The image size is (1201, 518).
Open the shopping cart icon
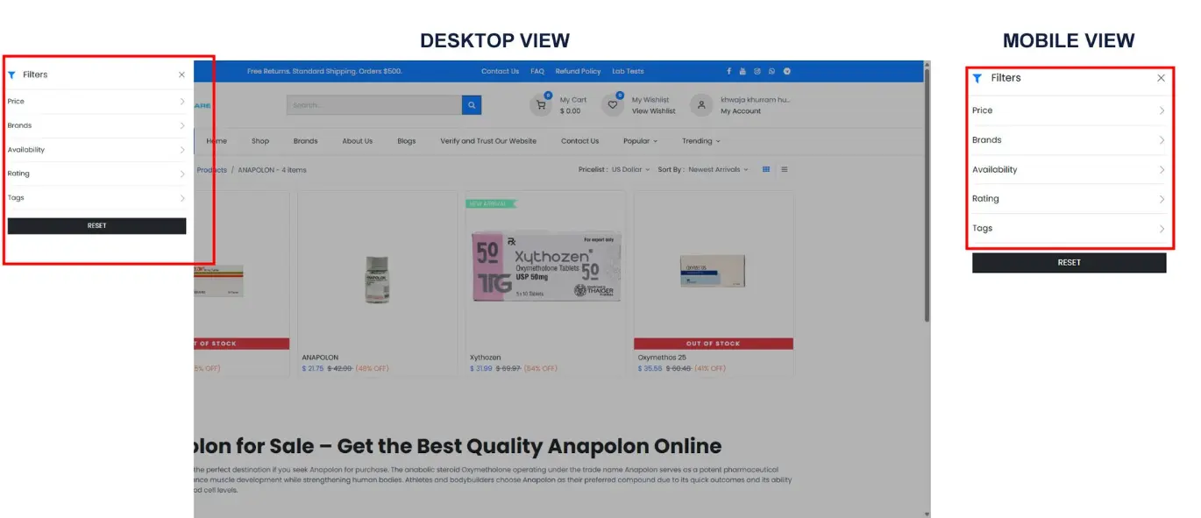[541, 105]
